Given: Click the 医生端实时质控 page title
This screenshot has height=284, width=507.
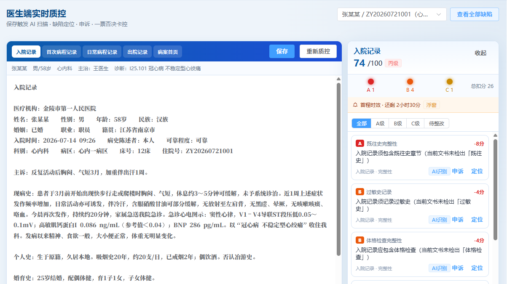Looking at the screenshot, I should (36, 13).
